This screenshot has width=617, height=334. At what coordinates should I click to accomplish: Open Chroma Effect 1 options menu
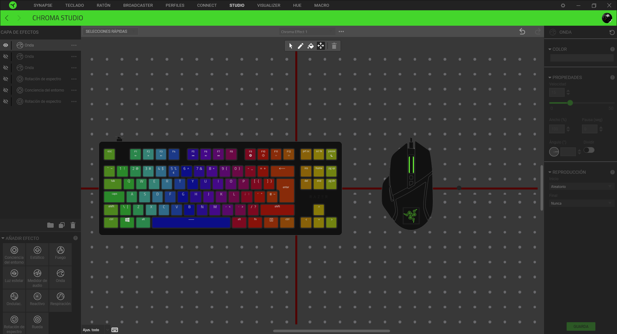pos(341,31)
